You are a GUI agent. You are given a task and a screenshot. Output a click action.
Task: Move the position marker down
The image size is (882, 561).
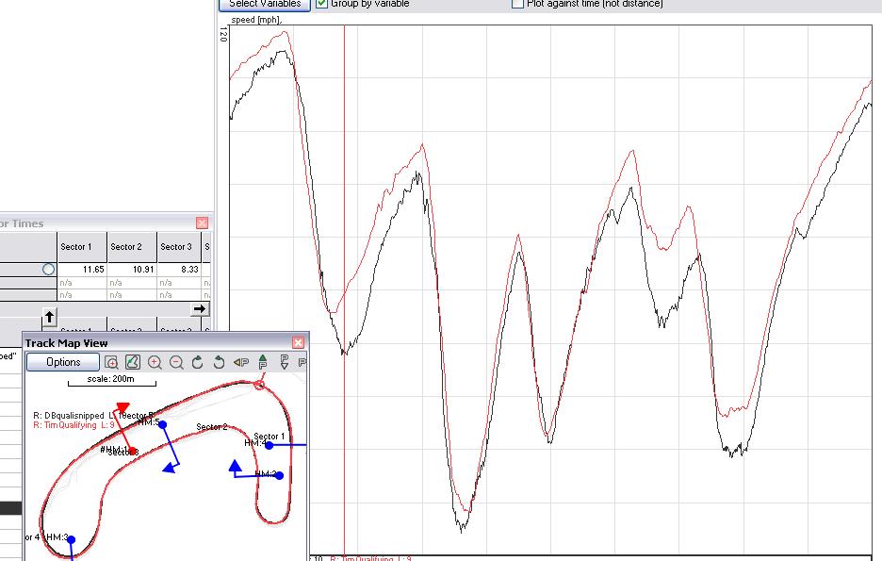pyautogui.click(x=284, y=362)
